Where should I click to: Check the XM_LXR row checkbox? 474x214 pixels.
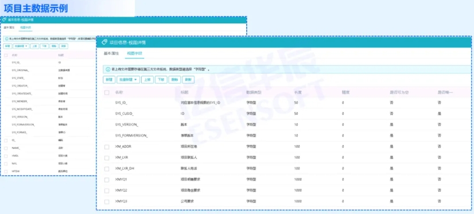[x=107, y=158]
